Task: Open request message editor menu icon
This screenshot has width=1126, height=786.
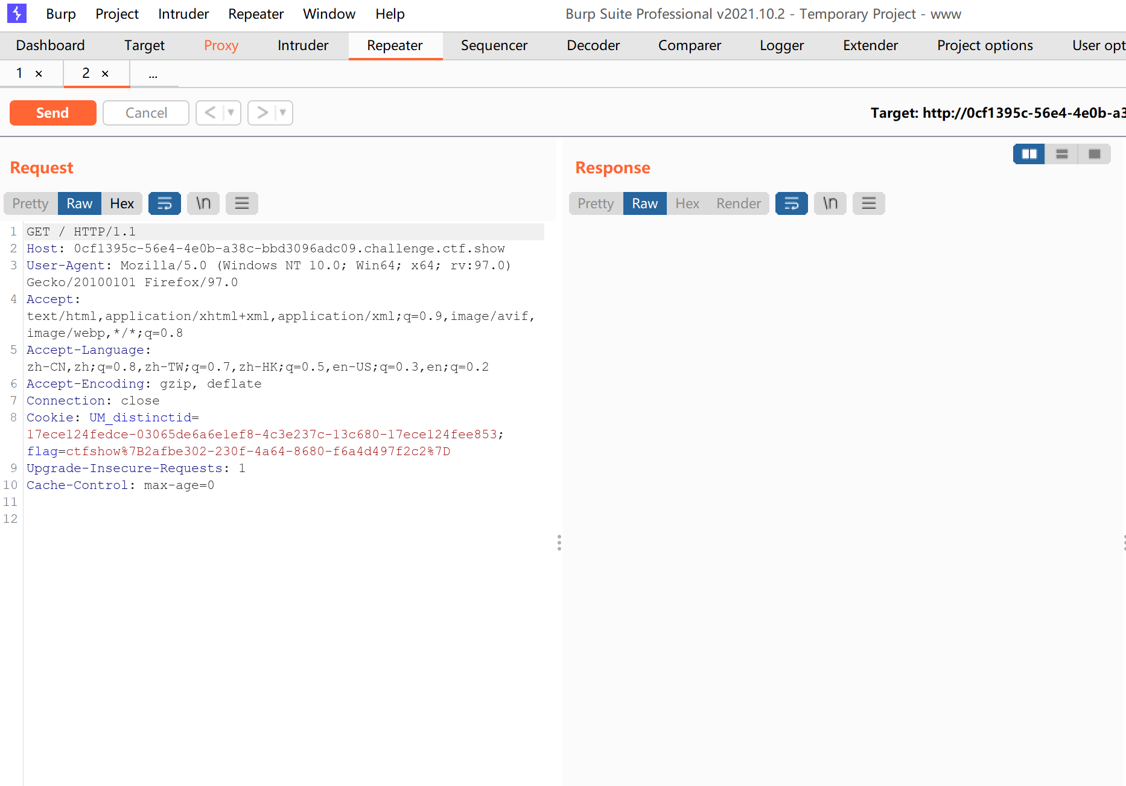Action: [242, 203]
